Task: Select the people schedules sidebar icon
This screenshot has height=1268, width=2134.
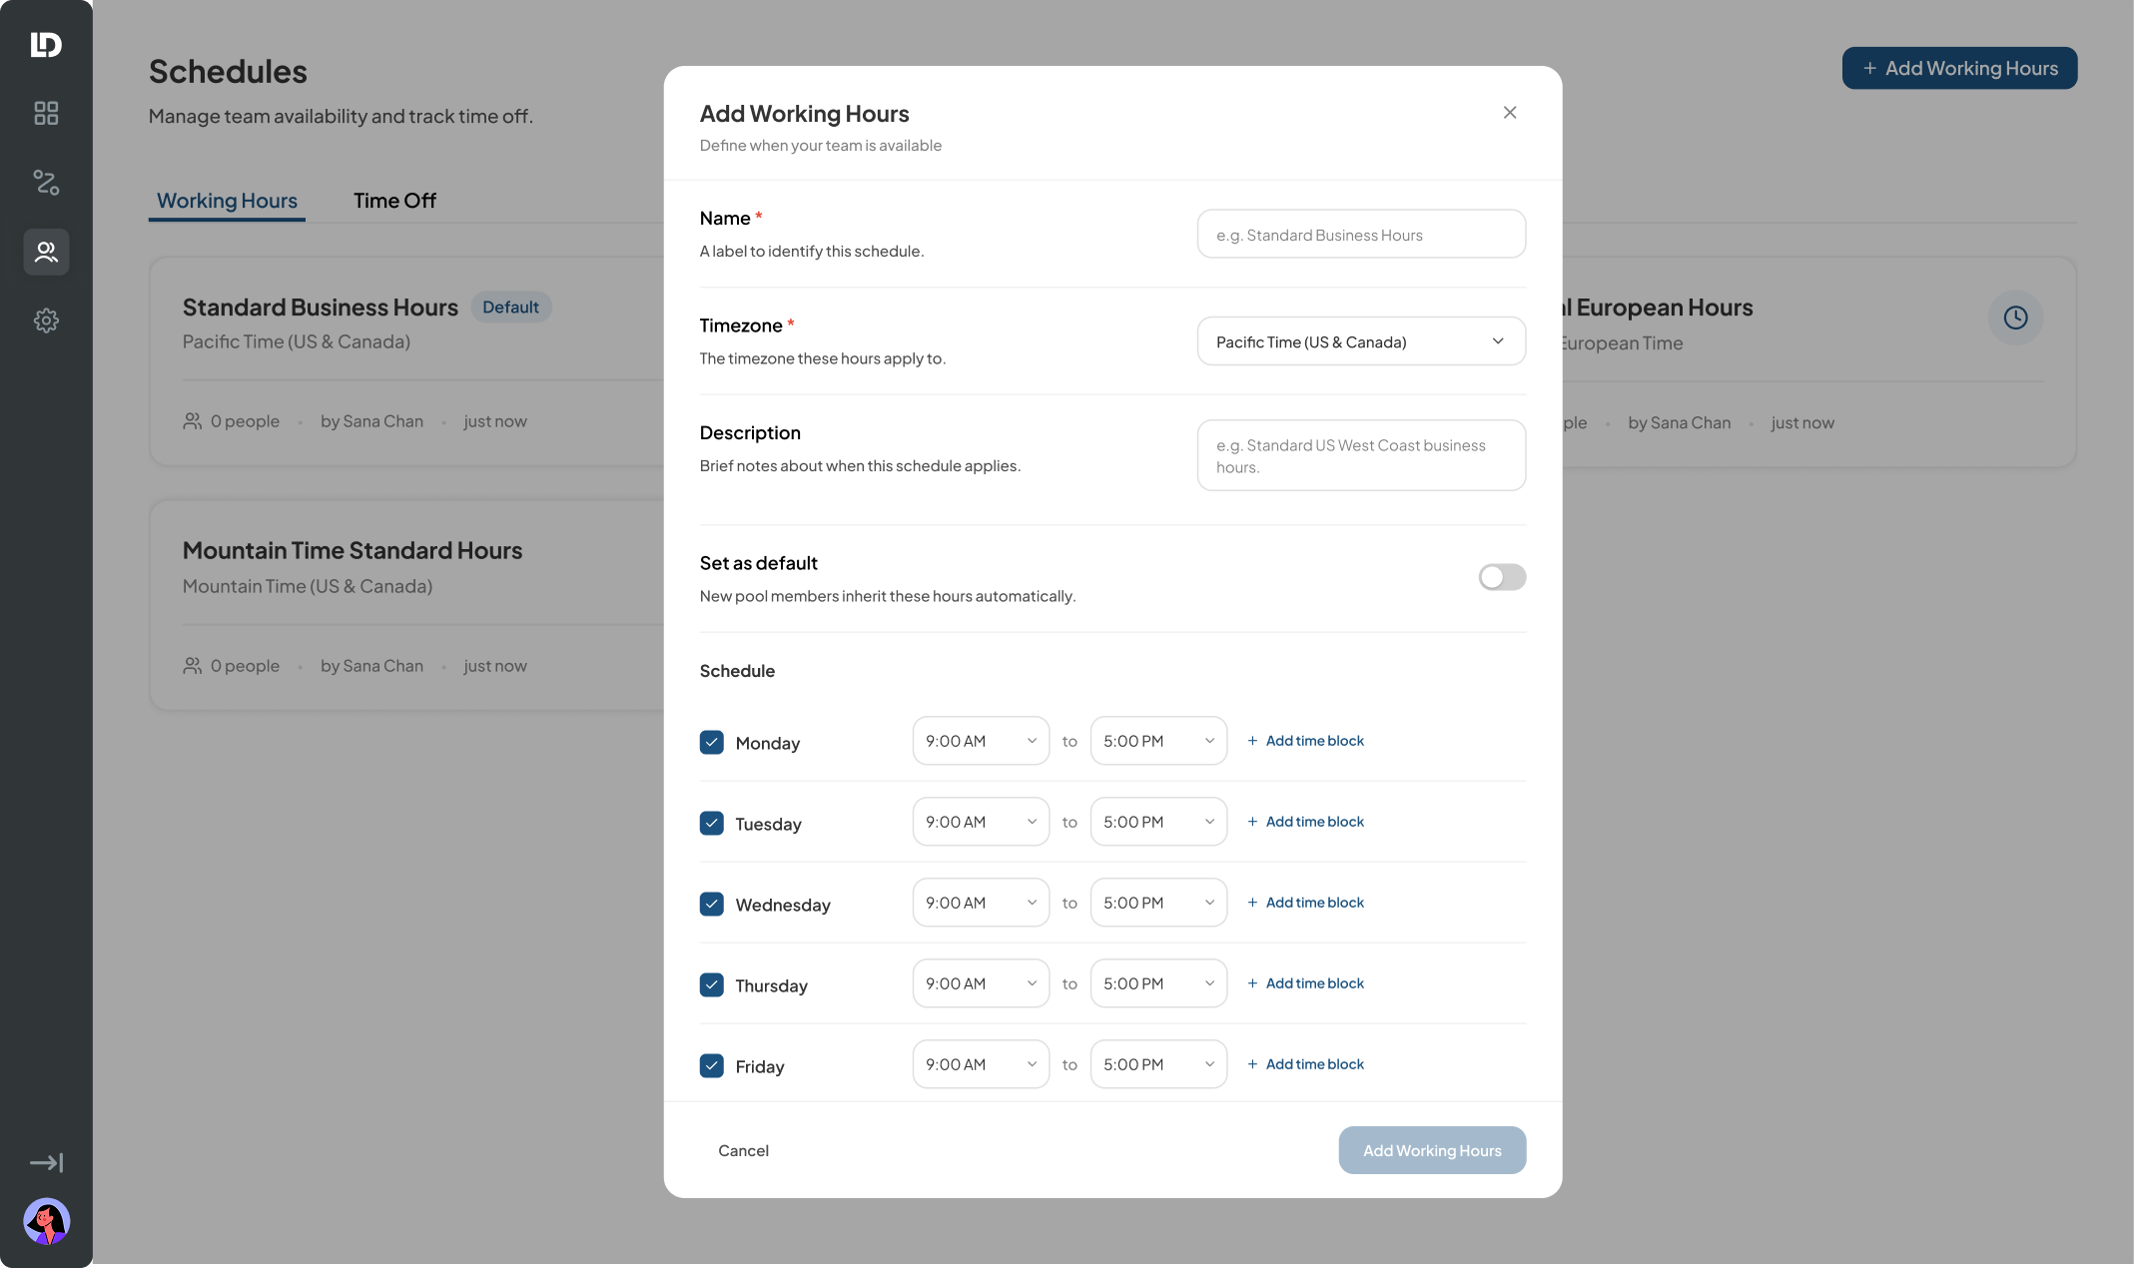Action: 46,252
